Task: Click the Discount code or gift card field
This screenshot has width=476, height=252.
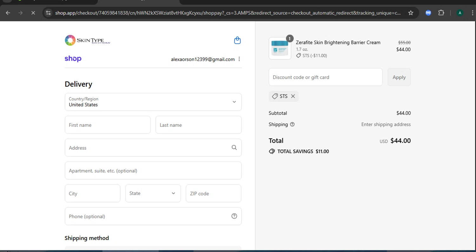Action: (326, 77)
